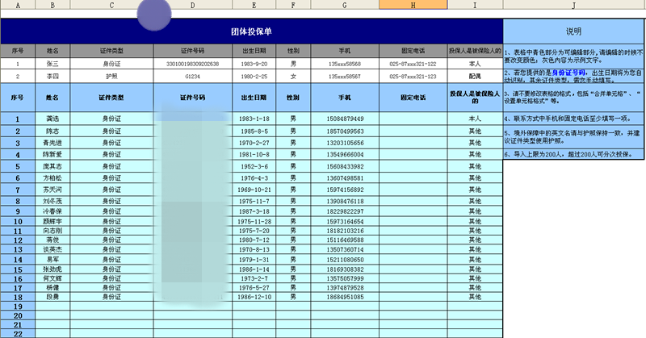Click note 5 about 境外保障 passport names

(x=573, y=136)
